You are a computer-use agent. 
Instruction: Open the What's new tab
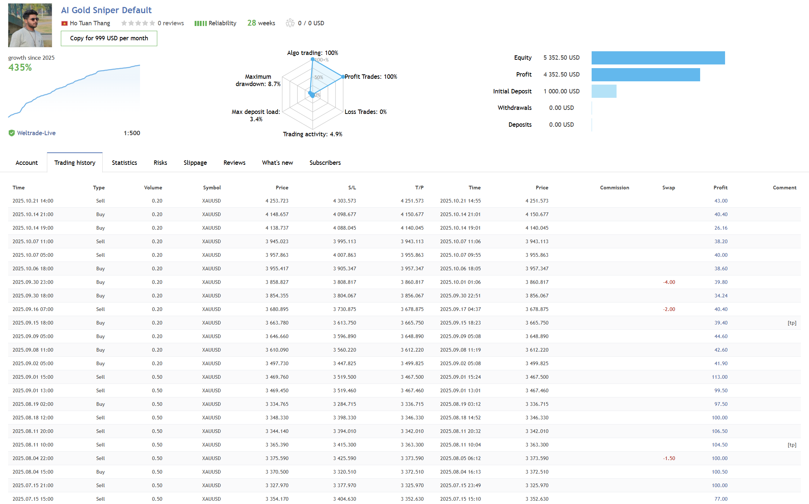[x=277, y=163]
